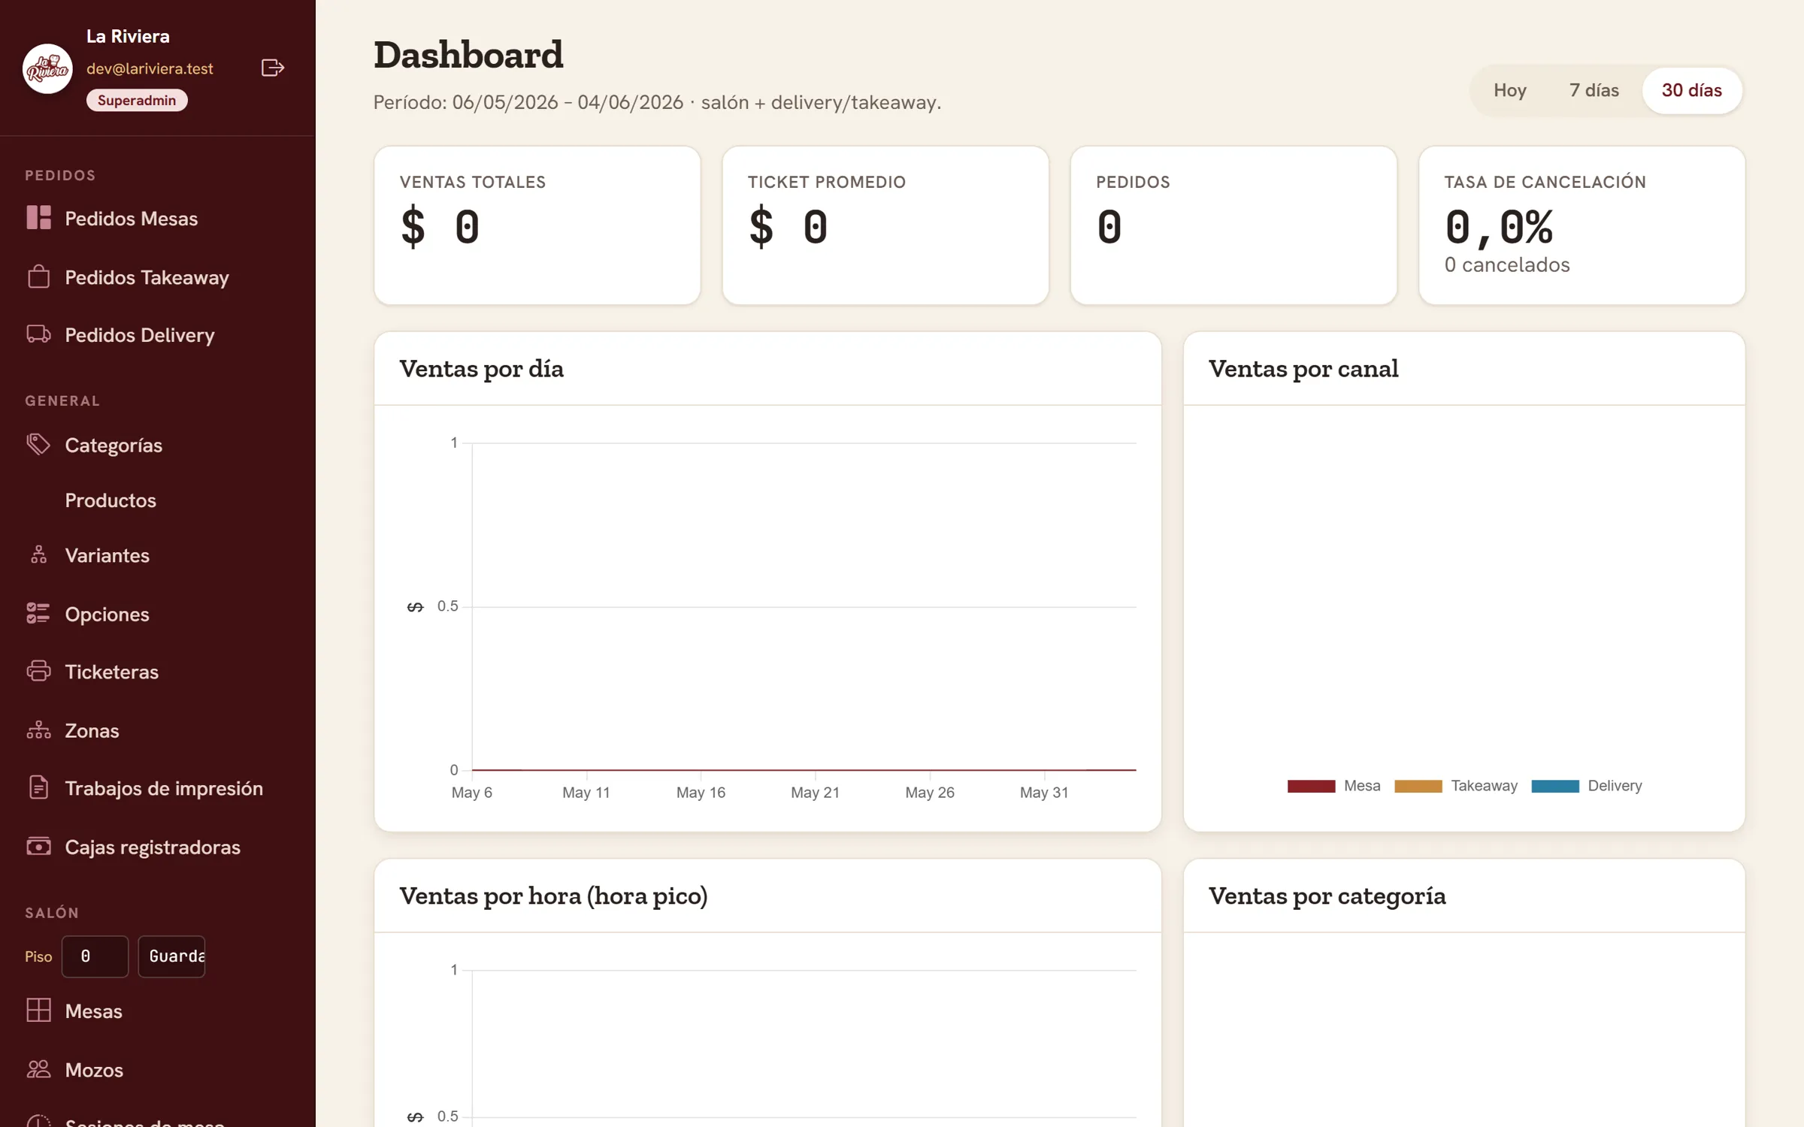Image resolution: width=1804 pixels, height=1127 pixels.
Task: Toggle the Takeaway legend swatch
Action: tap(1418, 786)
